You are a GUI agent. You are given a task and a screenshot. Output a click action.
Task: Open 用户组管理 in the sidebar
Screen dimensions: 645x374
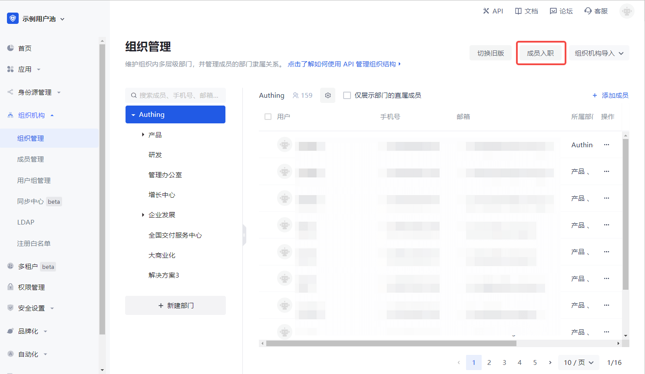coord(34,181)
